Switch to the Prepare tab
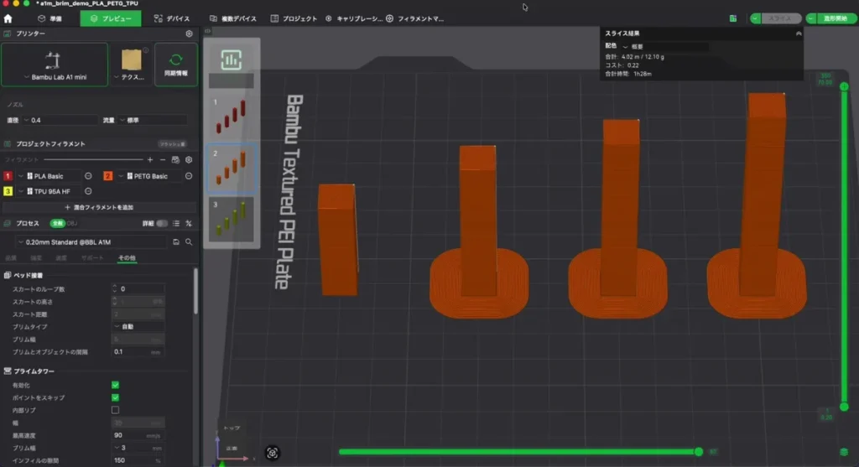Screen dimensions: 859x467 (49, 18)
